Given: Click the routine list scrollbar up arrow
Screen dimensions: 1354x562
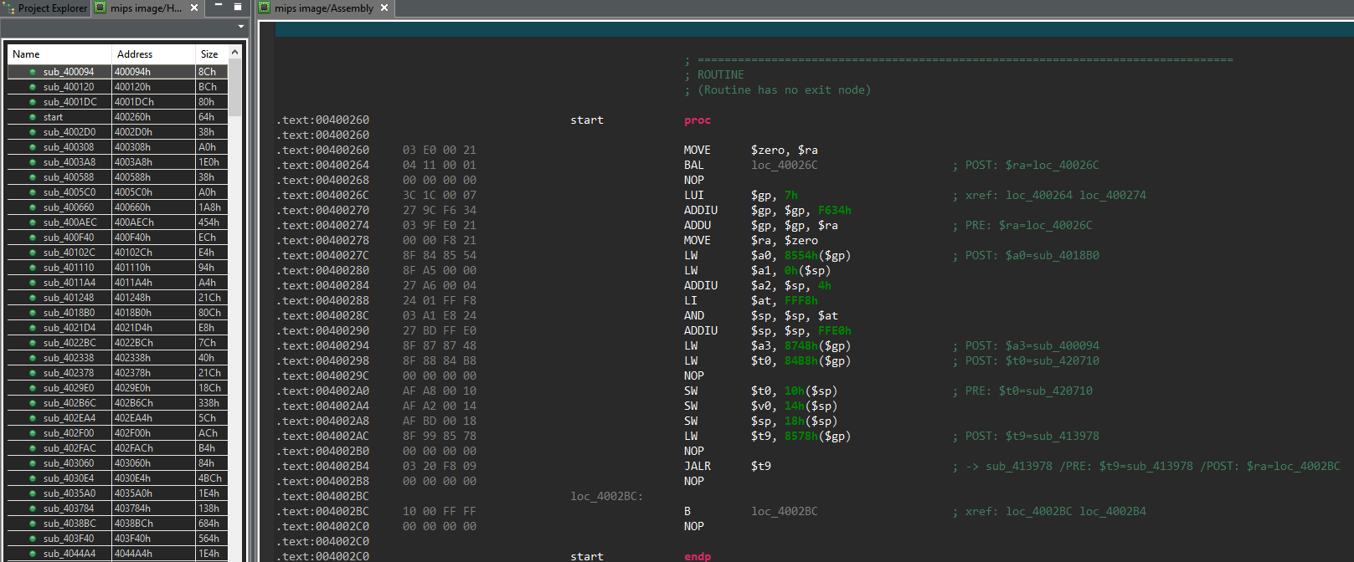Looking at the screenshot, I should 234,52.
